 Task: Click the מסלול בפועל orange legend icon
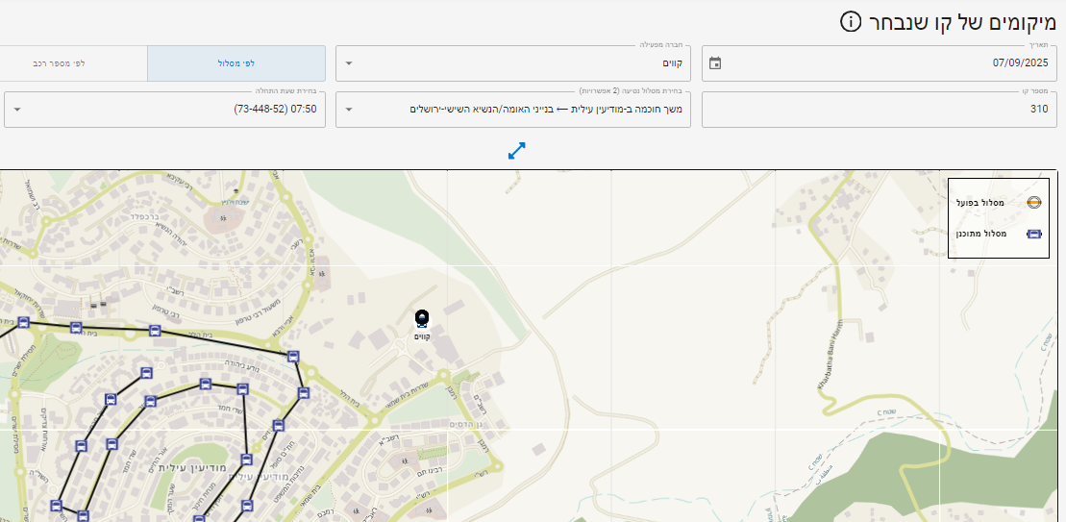click(1034, 203)
